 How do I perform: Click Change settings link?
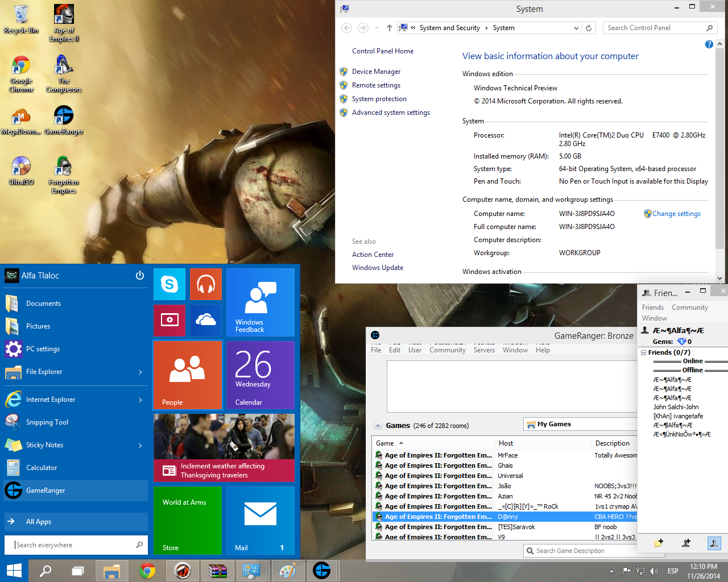tap(676, 214)
